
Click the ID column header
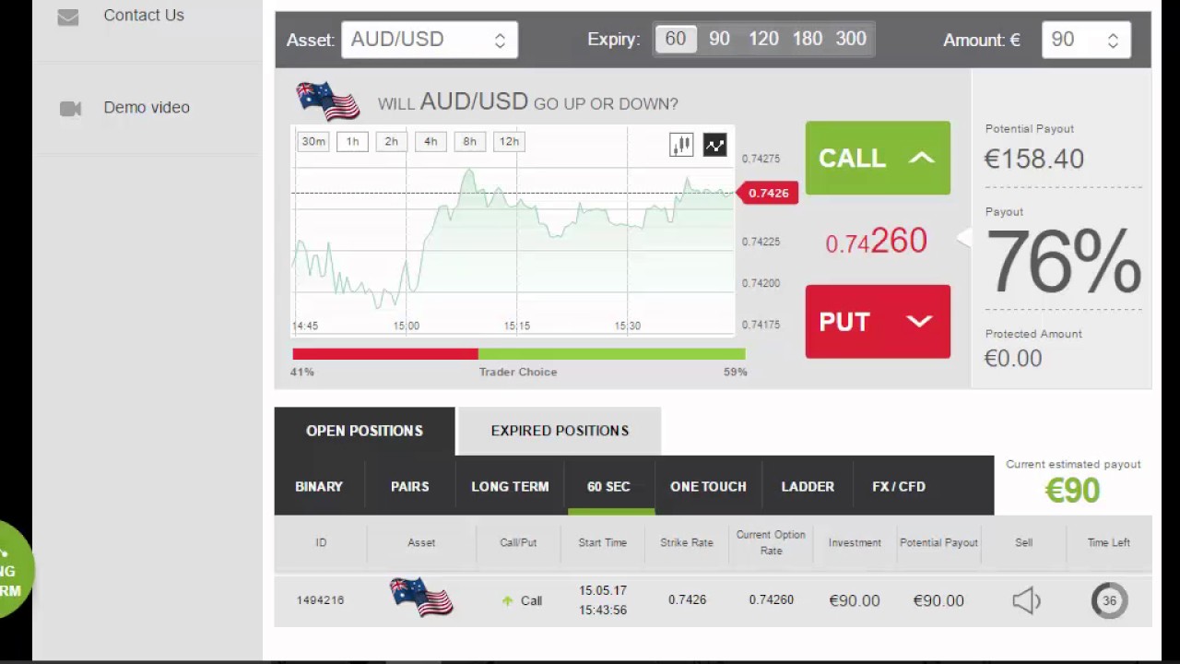click(x=321, y=542)
